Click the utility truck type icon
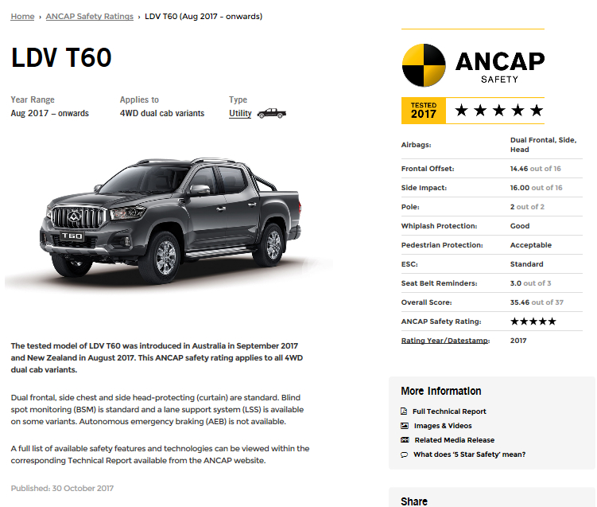This screenshot has height=507, width=597. click(x=271, y=113)
